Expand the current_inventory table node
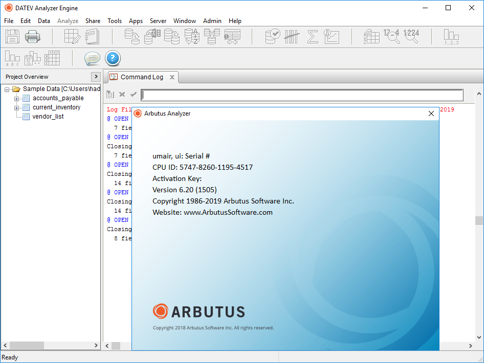 point(16,107)
